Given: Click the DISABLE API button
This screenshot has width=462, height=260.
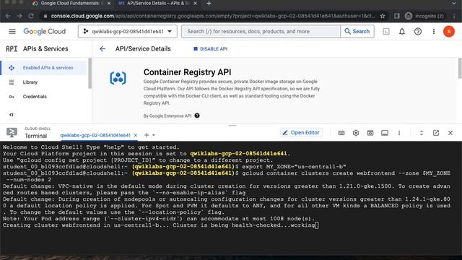Looking at the screenshot, I should pos(210,49).
